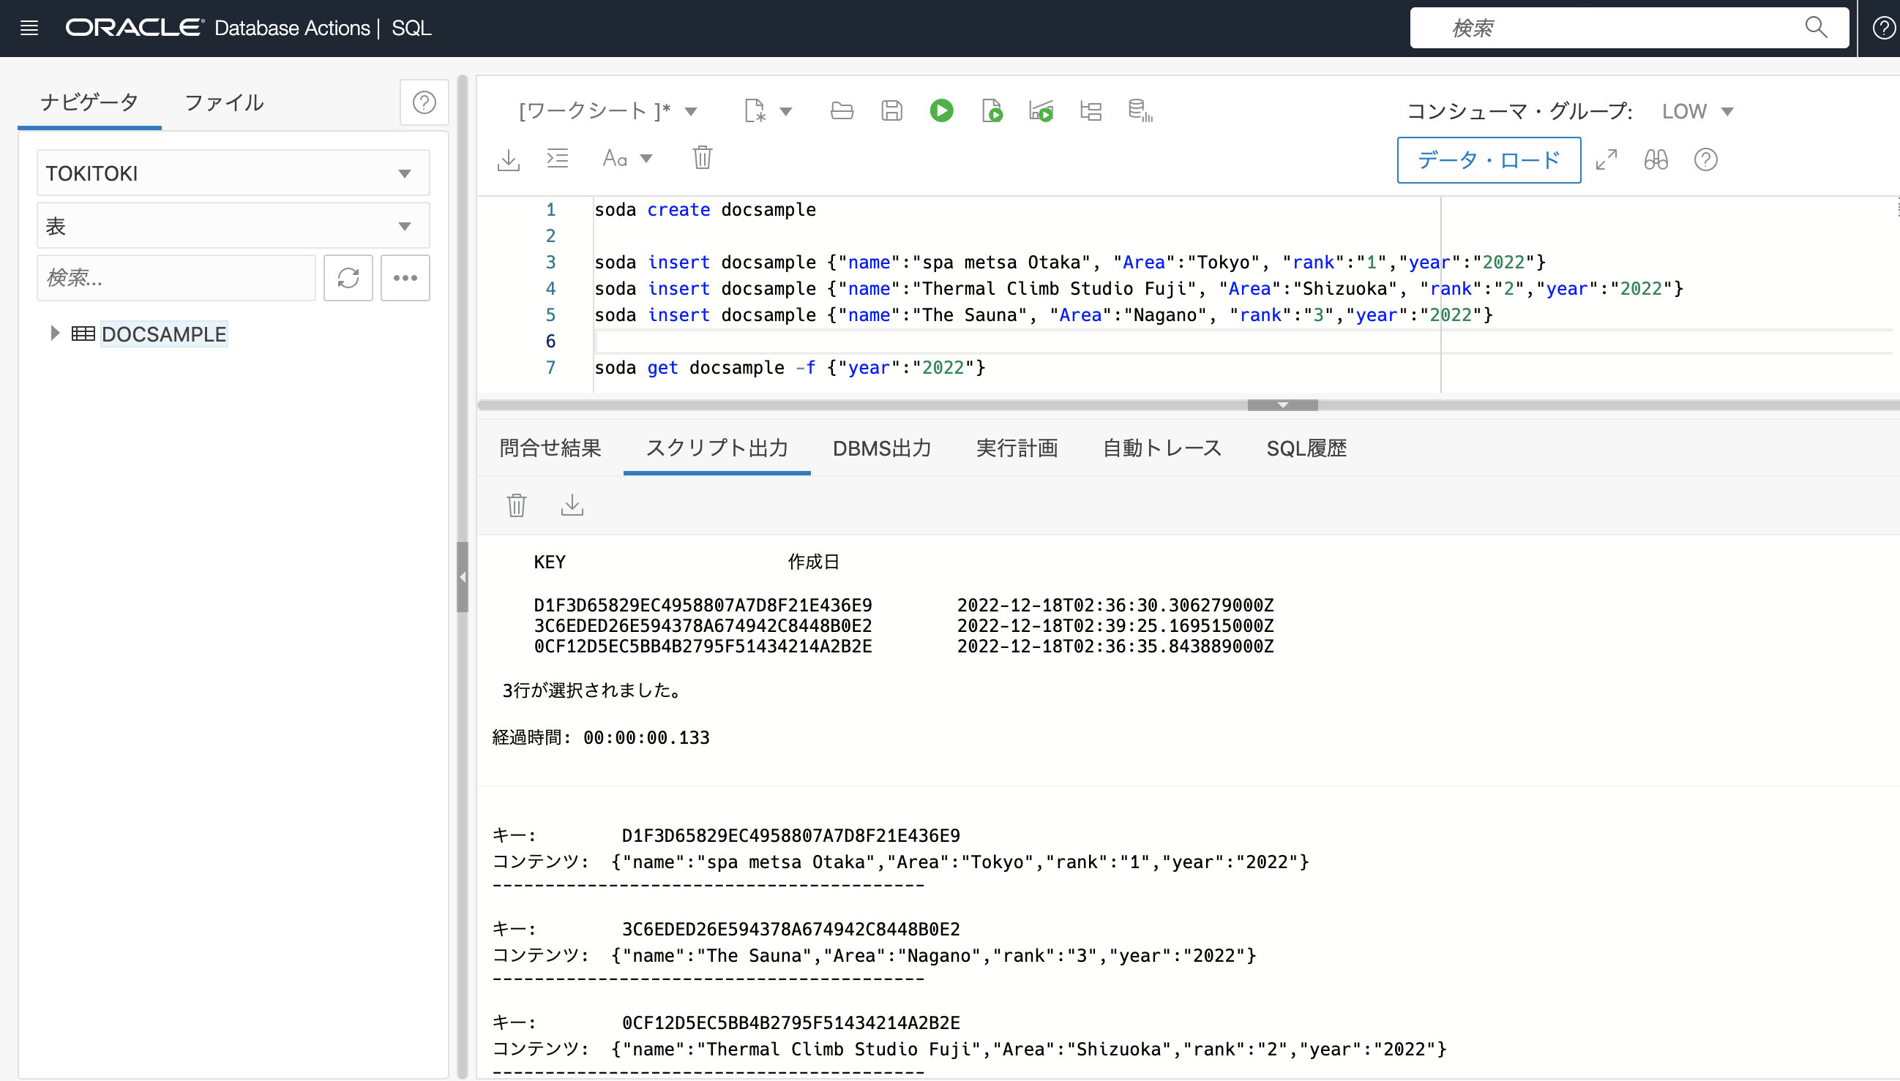Save the worksheet with the floppy icon

(891, 111)
